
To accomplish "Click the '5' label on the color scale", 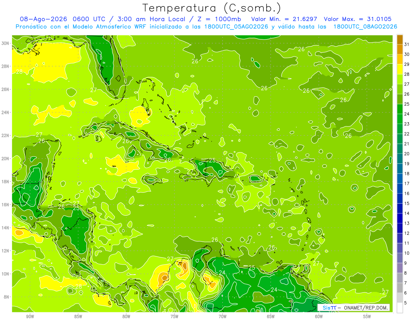I will point(406,303).
